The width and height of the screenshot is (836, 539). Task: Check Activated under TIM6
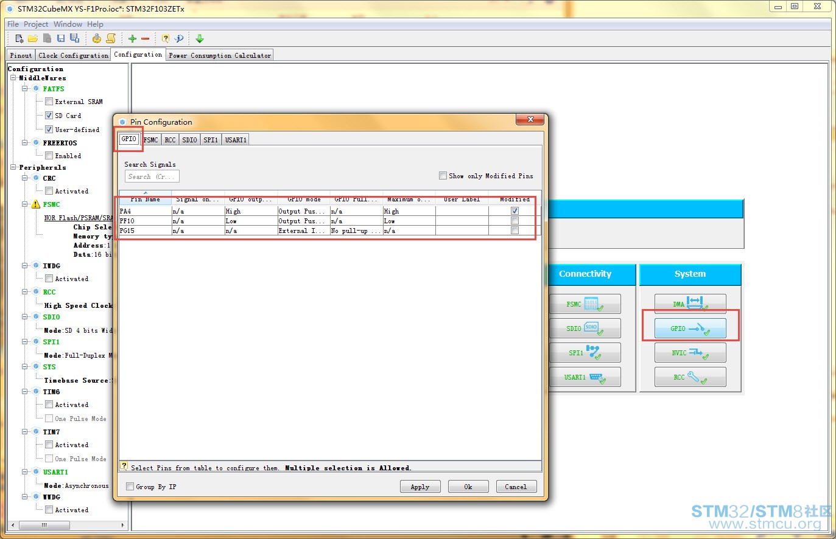click(x=49, y=405)
